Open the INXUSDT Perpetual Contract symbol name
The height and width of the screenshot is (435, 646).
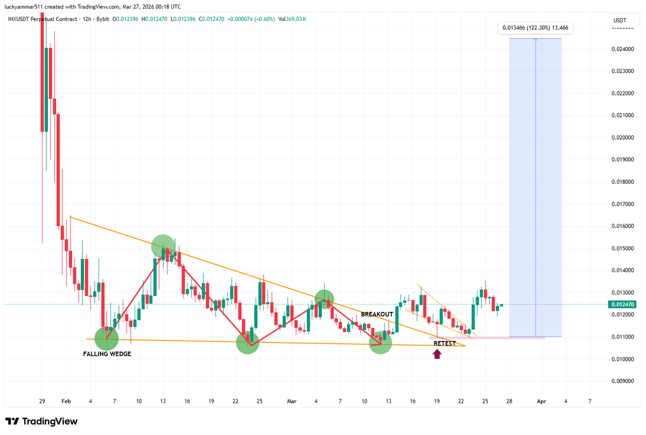(42, 18)
